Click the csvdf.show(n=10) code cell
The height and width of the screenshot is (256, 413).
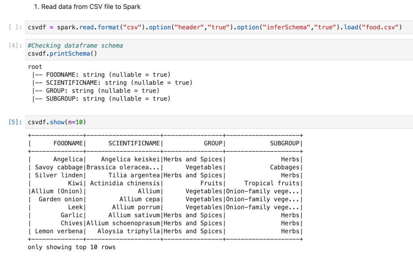pos(57,122)
